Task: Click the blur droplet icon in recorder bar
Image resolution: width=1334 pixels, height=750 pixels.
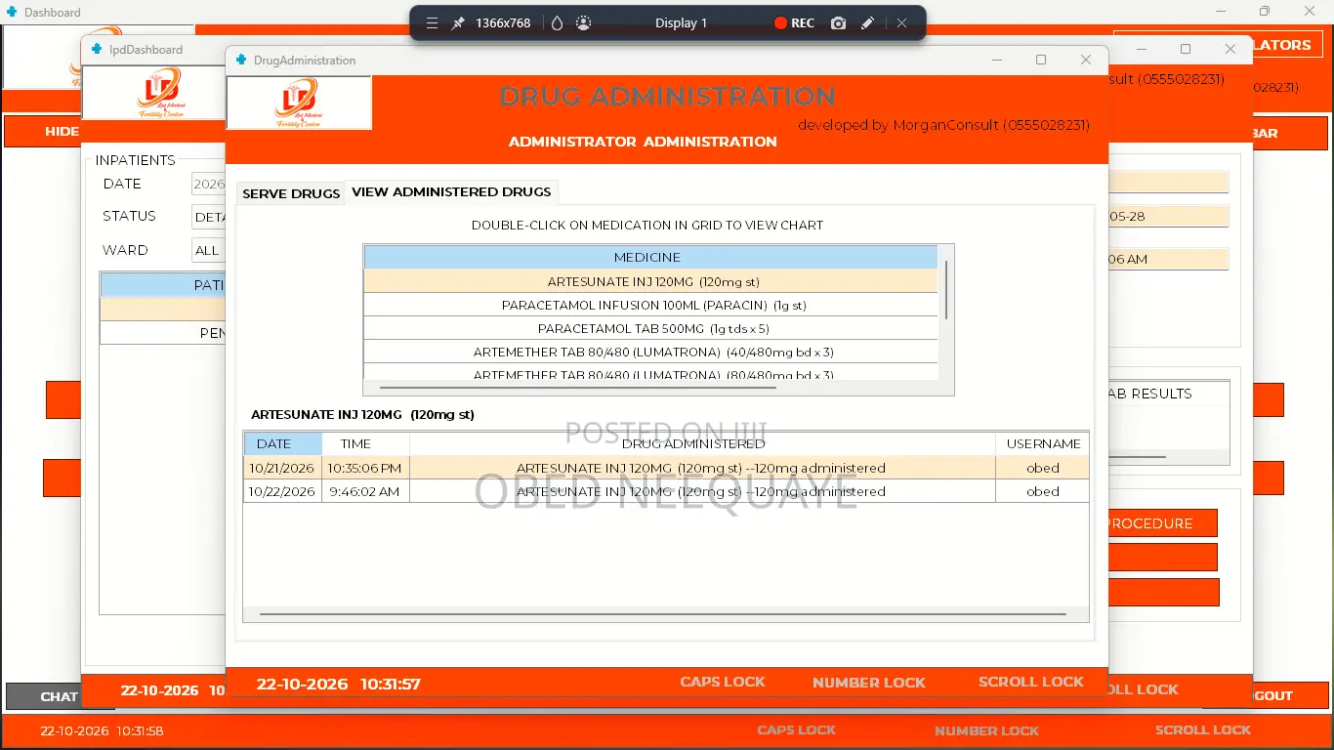Action: pyautogui.click(x=557, y=22)
